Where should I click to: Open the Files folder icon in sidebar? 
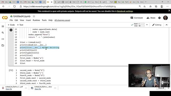tap(3, 45)
